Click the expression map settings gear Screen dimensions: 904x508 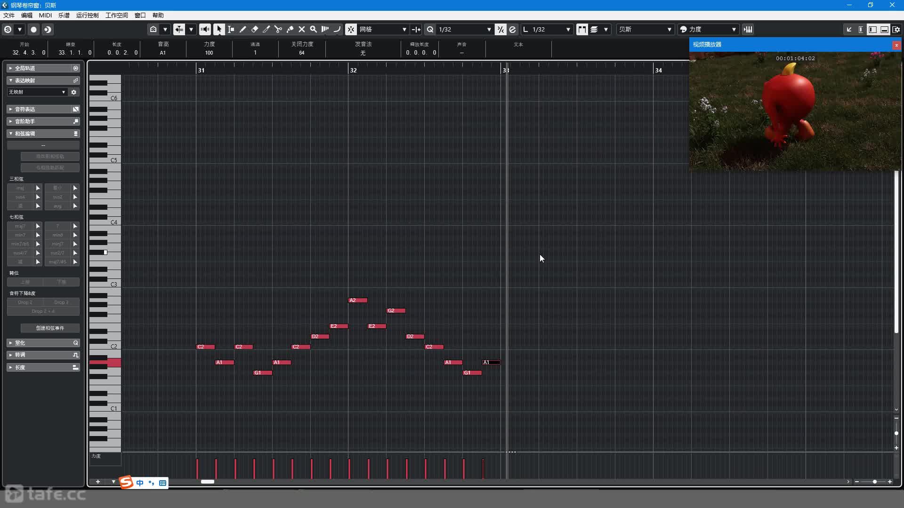(x=74, y=92)
